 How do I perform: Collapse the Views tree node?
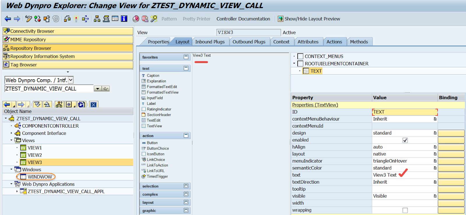[11, 140]
